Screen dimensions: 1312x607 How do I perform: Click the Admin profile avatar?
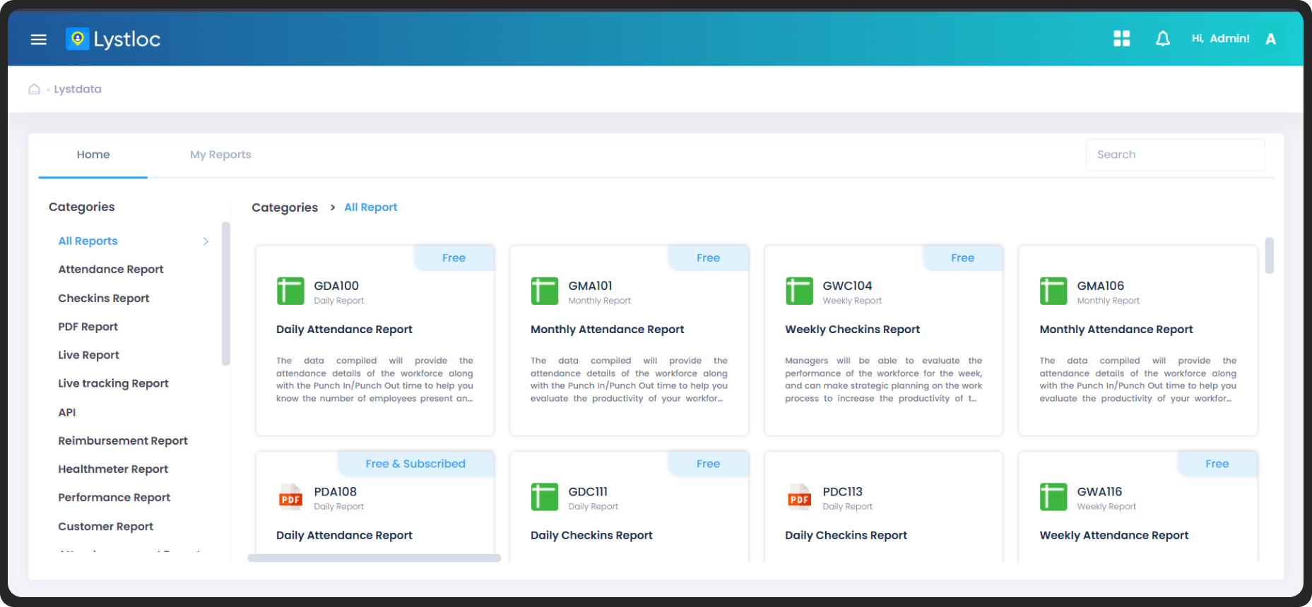(x=1270, y=39)
